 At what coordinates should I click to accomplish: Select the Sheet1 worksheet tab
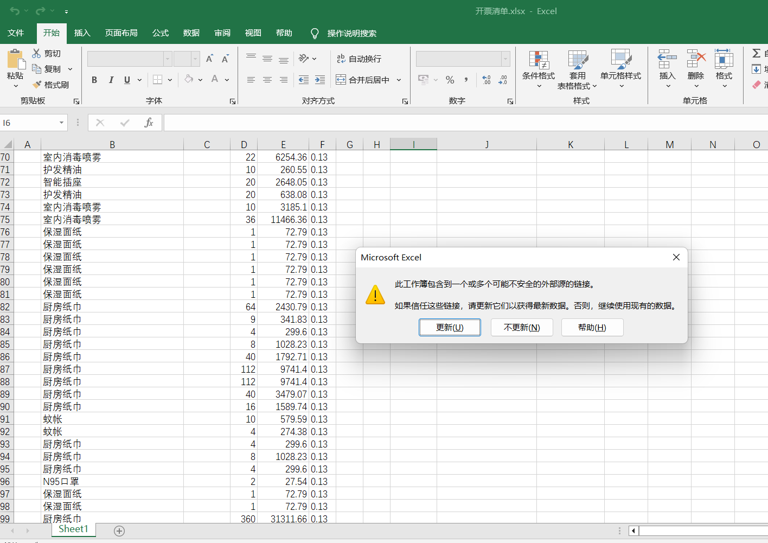(x=73, y=529)
